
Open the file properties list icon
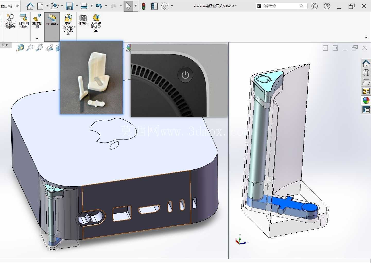pos(154,6)
